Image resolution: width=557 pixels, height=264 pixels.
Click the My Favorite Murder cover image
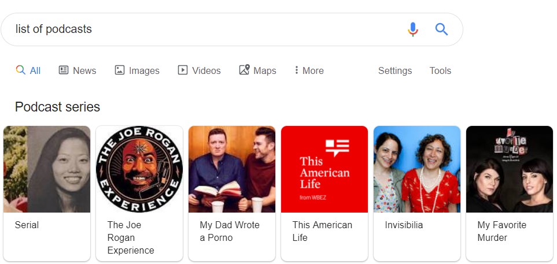(x=510, y=169)
